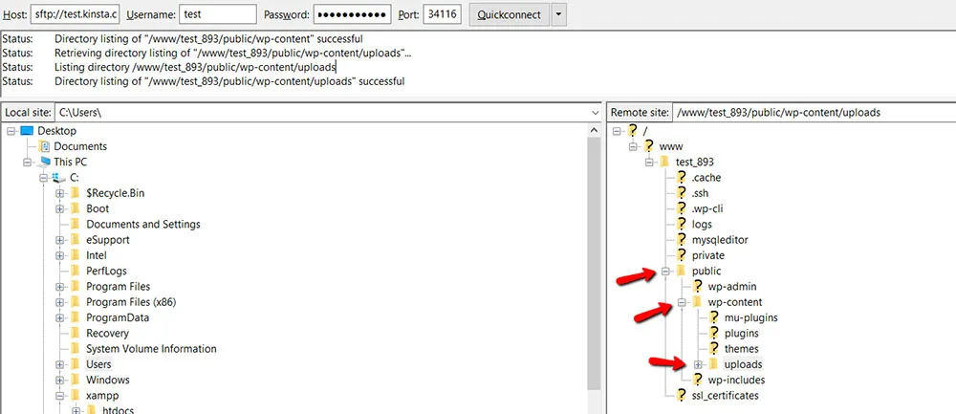Select System Volume Information folder name
This screenshot has width=956, height=414.
[x=151, y=349]
